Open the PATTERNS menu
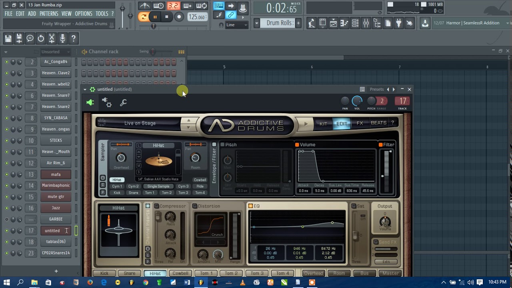 [49, 14]
